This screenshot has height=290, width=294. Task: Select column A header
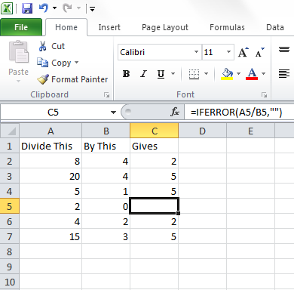pyautogui.click(x=51, y=131)
